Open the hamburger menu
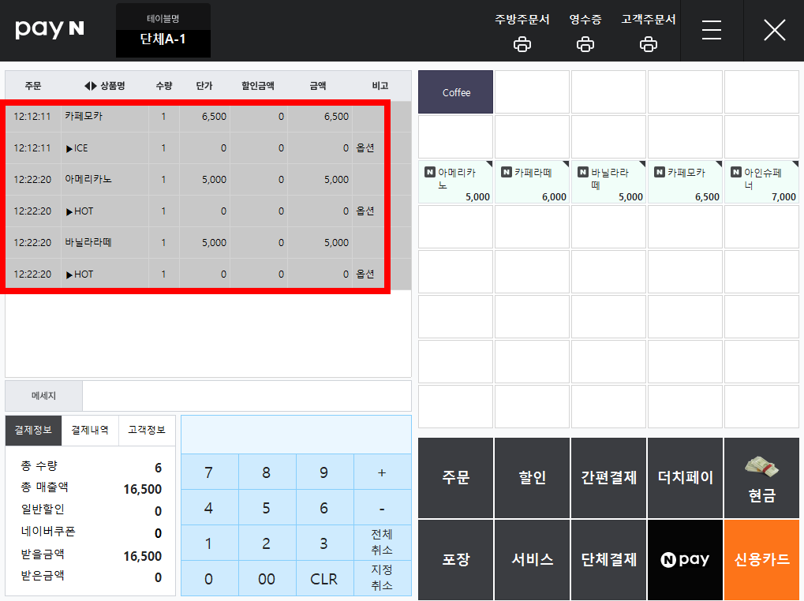This screenshot has width=804, height=601. click(712, 30)
